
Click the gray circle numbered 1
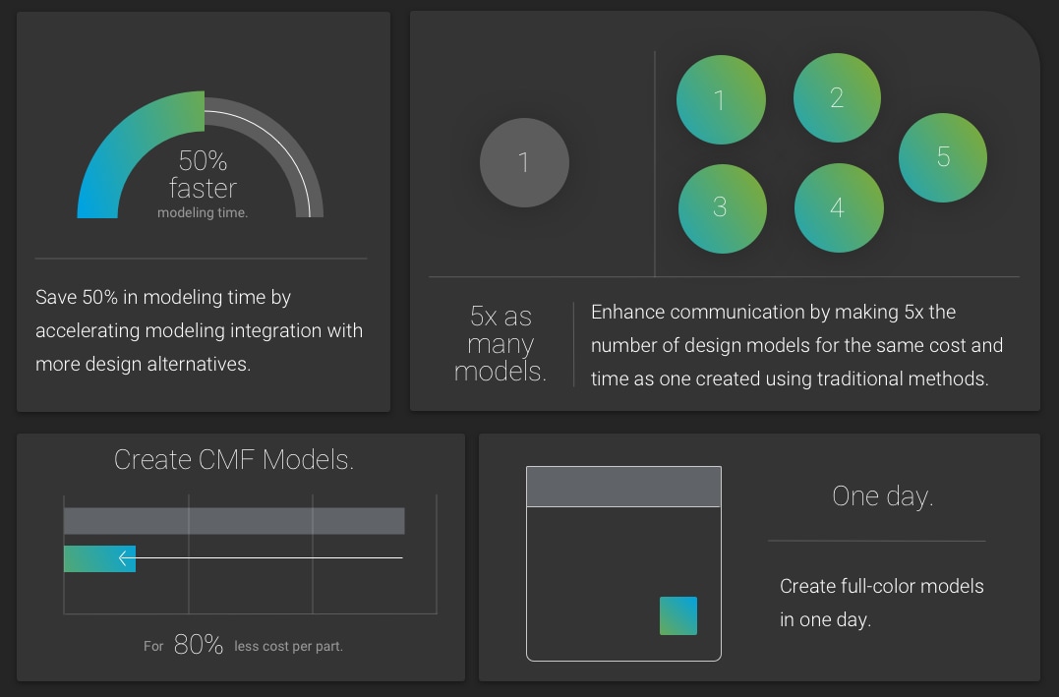(524, 163)
